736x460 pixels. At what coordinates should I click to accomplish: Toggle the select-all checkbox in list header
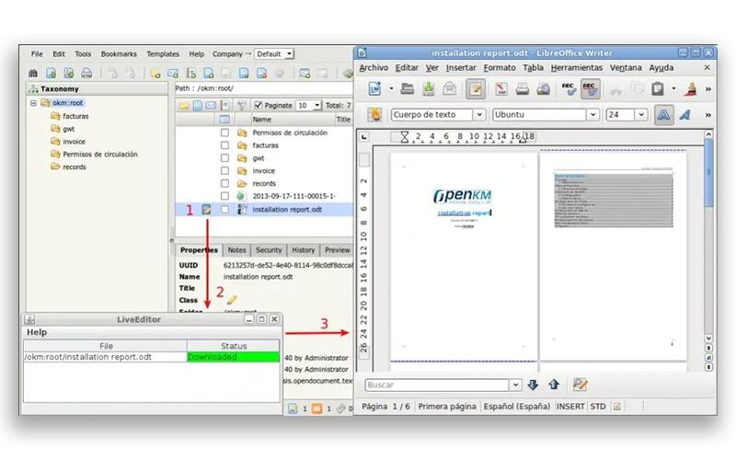click(224, 120)
